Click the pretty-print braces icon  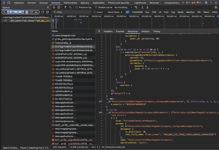pyautogui.click(x=98, y=147)
